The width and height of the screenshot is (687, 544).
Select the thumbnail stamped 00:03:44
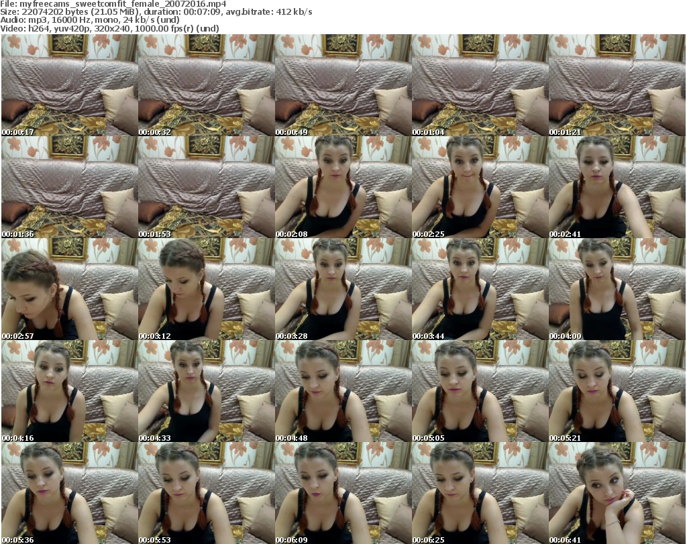tap(480, 289)
